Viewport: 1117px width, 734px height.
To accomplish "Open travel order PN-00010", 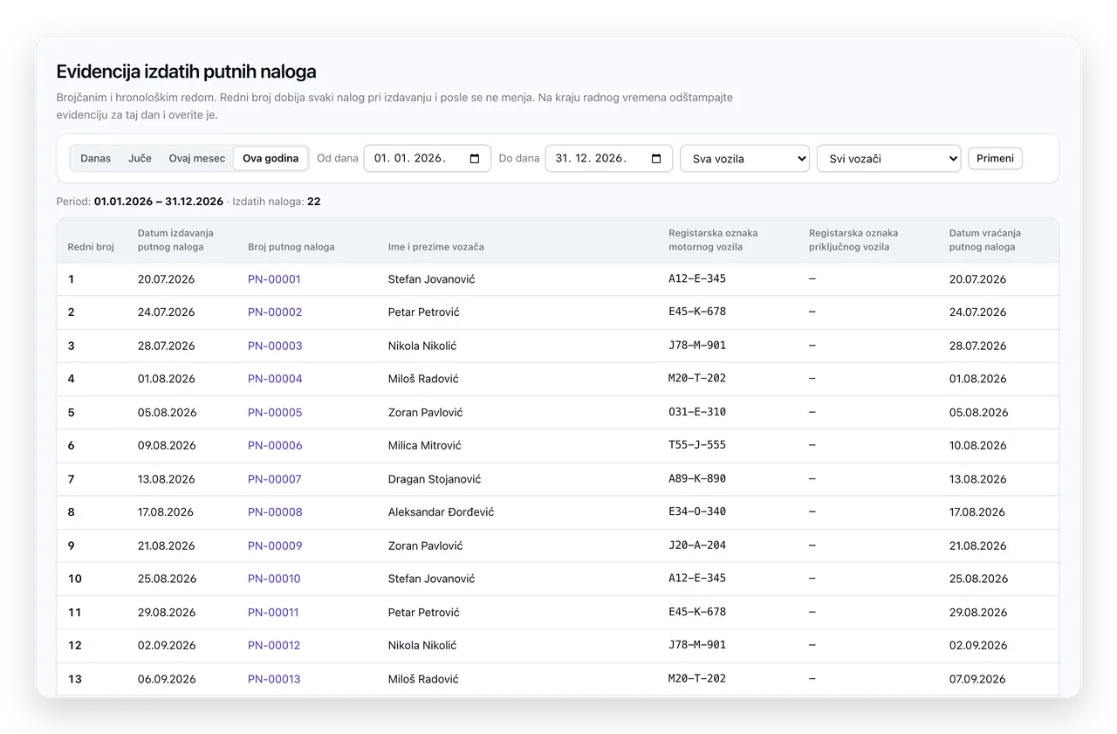I will [274, 580].
